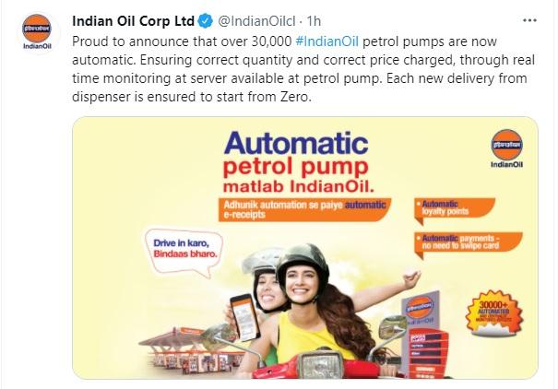Click the 1h tweet timestamp
The width and height of the screenshot is (558, 389).
tap(314, 21)
